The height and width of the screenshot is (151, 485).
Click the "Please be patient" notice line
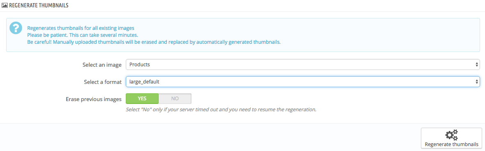pyautogui.click(x=83, y=35)
